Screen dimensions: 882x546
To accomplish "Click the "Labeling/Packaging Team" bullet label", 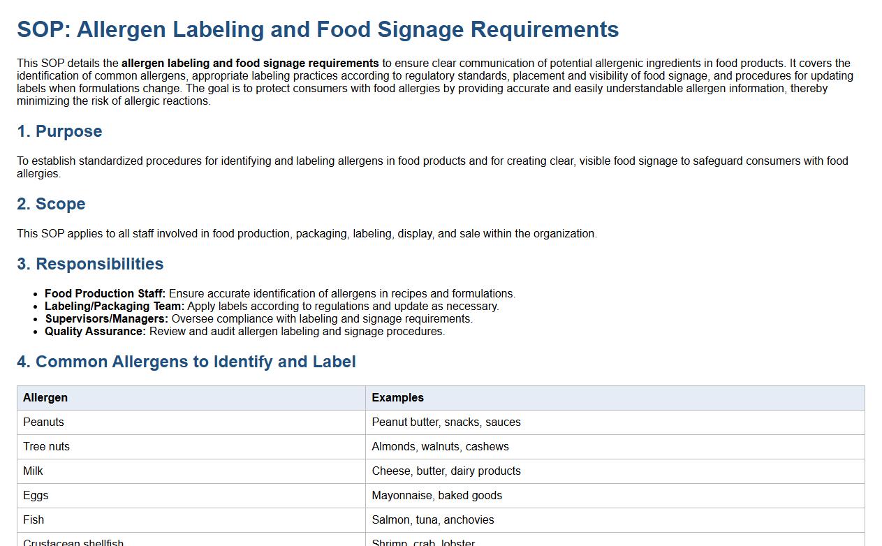I will [x=115, y=306].
